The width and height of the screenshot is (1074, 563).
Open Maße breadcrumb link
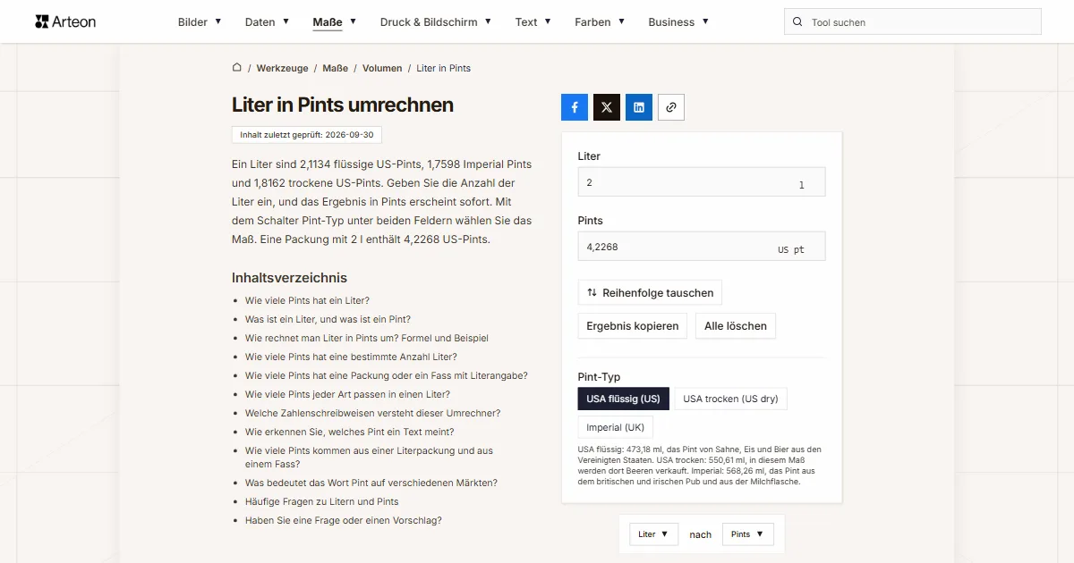335,68
